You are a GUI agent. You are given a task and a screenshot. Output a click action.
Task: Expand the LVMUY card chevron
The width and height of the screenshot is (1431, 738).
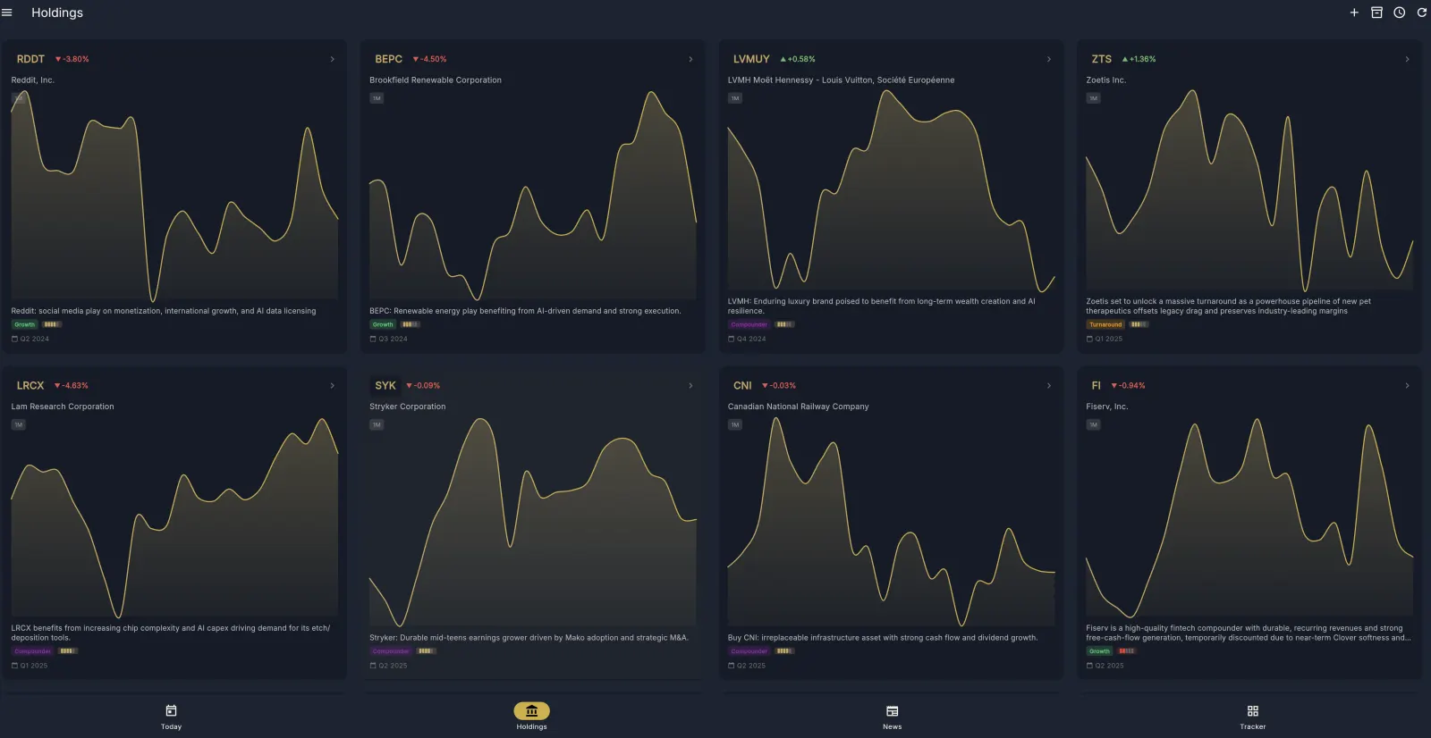coord(1049,59)
